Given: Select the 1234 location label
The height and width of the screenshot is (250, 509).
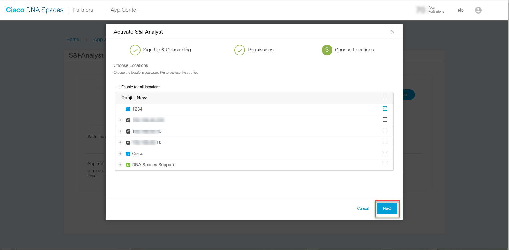Looking at the screenshot, I should tap(137, 109).
